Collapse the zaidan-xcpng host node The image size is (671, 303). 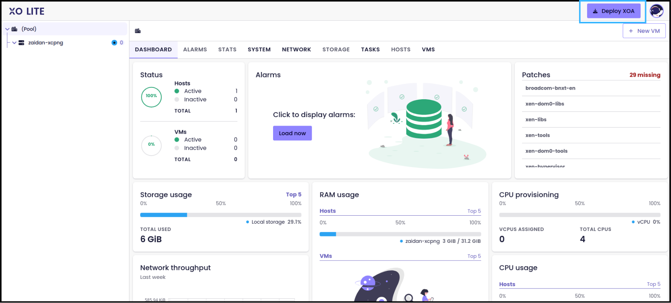pyautogui.click(x=14, y=43)
